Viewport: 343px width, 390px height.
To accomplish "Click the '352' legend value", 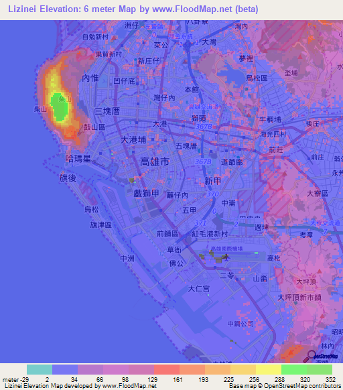I will [330, 380].
